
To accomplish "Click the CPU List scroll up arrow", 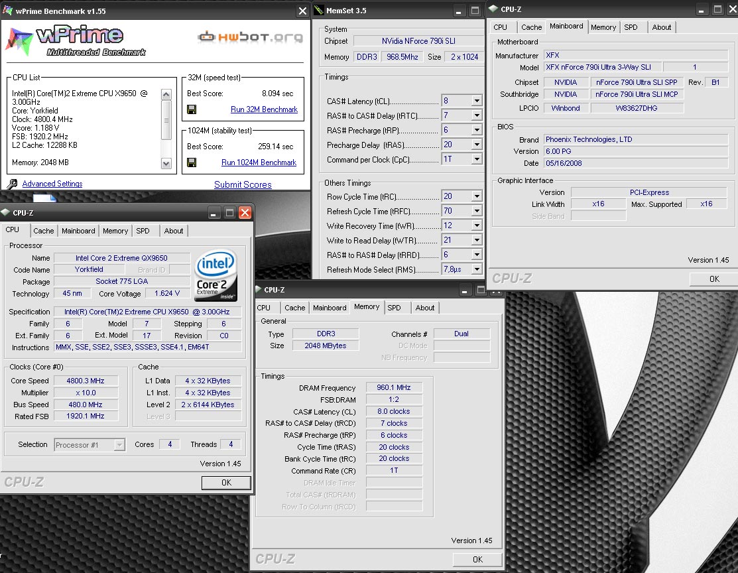I will pos(166,94).
